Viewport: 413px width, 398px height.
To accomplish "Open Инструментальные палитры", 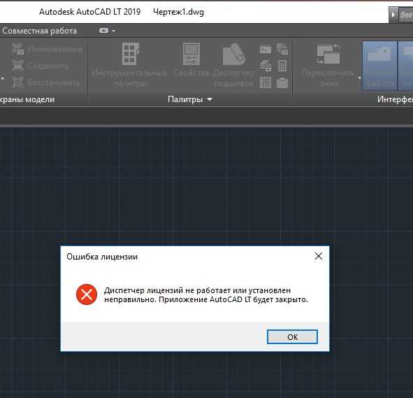I will tap(129, 65).
